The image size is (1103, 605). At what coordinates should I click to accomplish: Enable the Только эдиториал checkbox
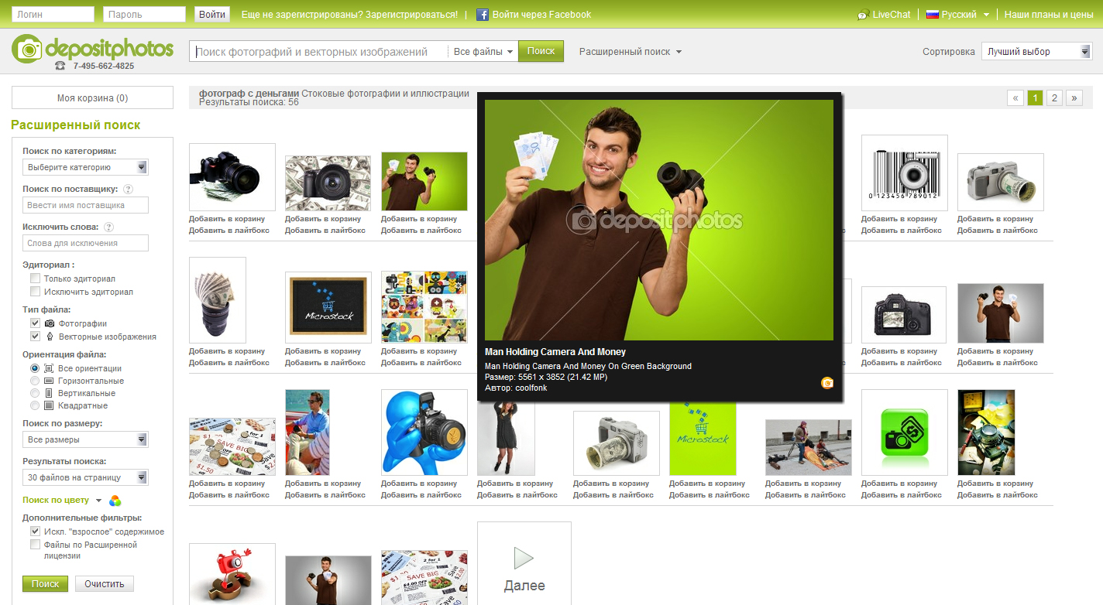(x=35, y=279)
